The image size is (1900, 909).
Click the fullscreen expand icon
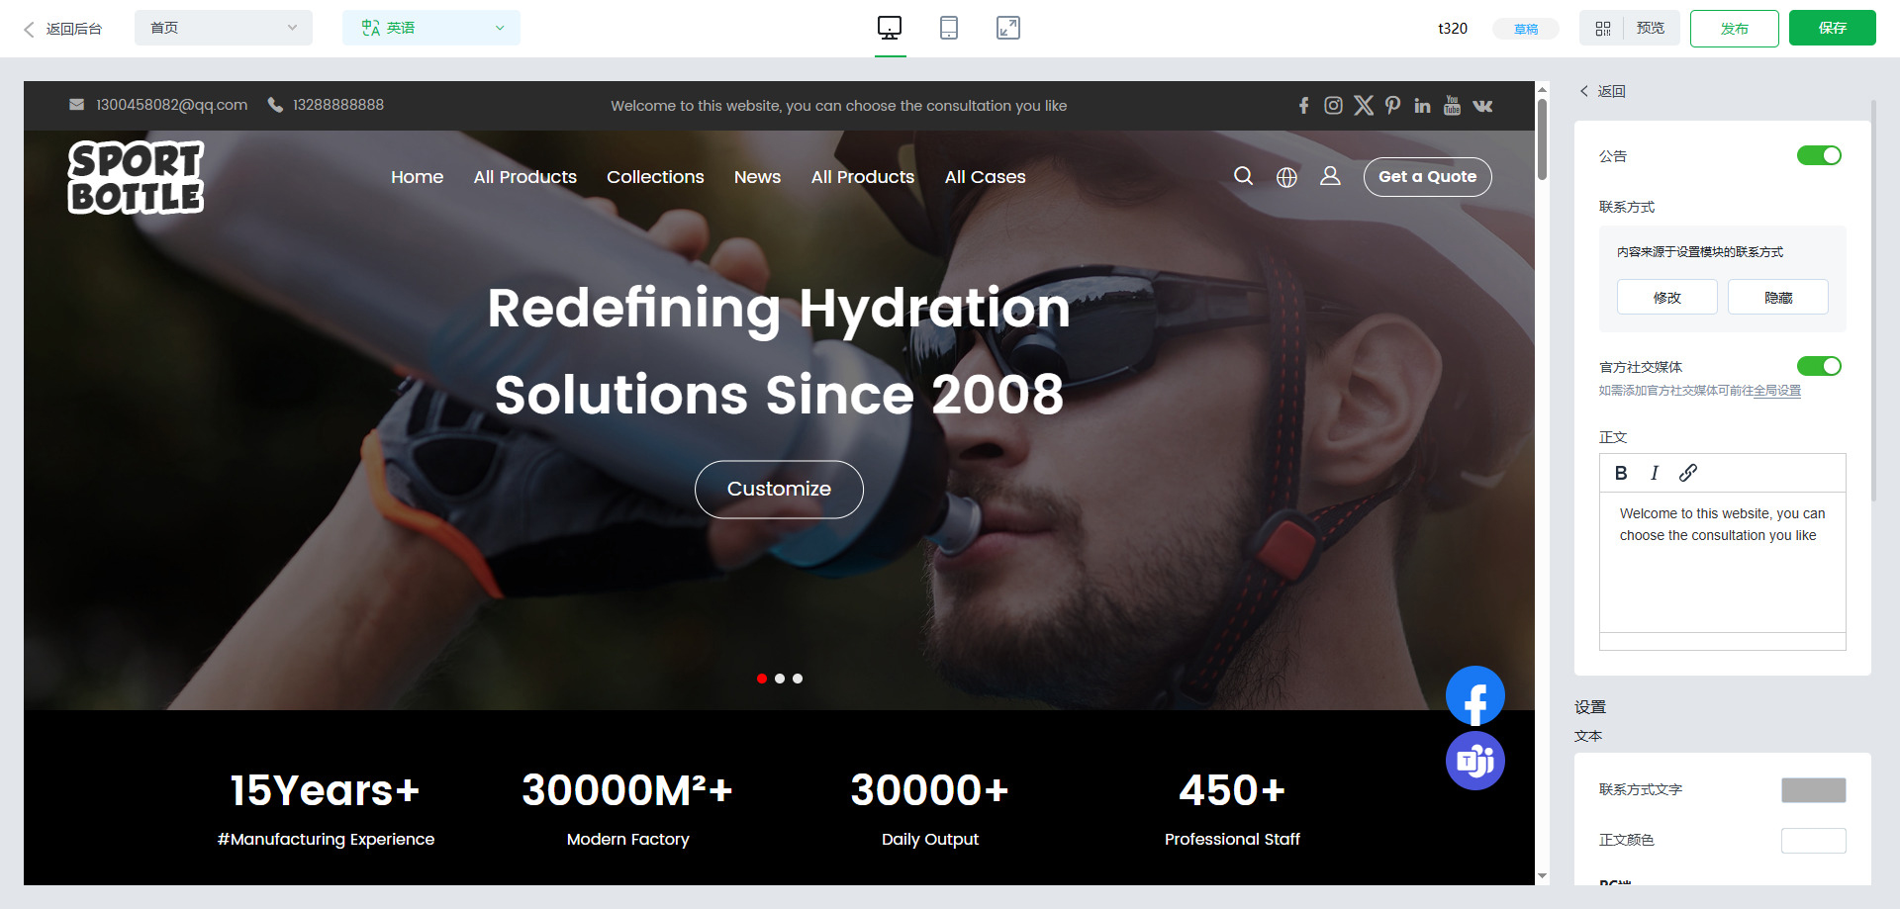(1007, 28)
